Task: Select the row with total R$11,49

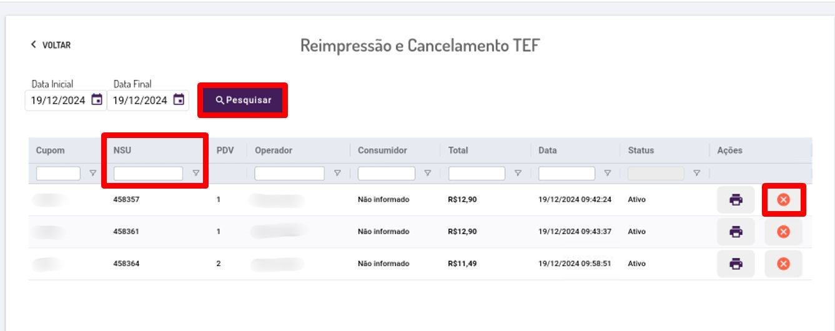Action: click(420, 264)
